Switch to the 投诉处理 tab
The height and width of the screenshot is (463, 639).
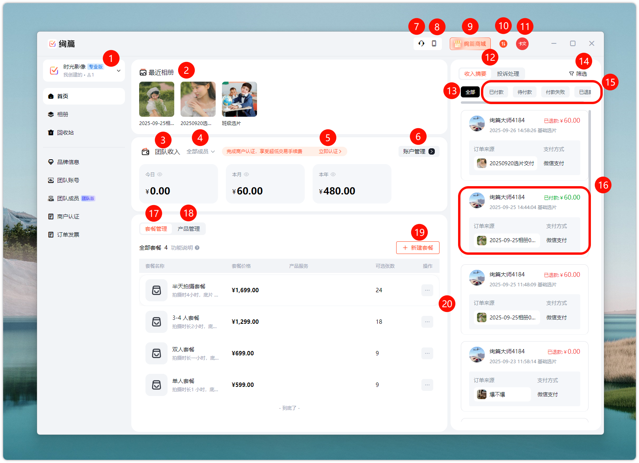pyautogui.click(x=508, y=74)
